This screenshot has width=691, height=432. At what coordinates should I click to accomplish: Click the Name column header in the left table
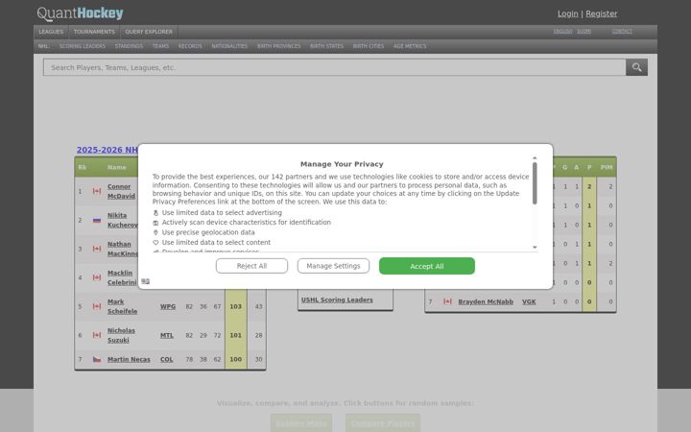pos(117,167)
